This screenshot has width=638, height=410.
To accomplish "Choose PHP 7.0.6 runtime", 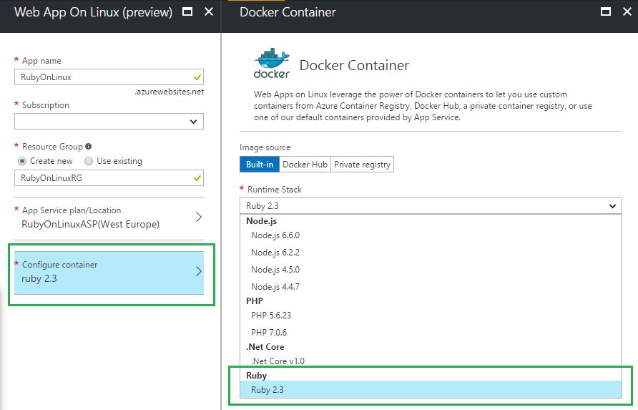I will (431, 333).
